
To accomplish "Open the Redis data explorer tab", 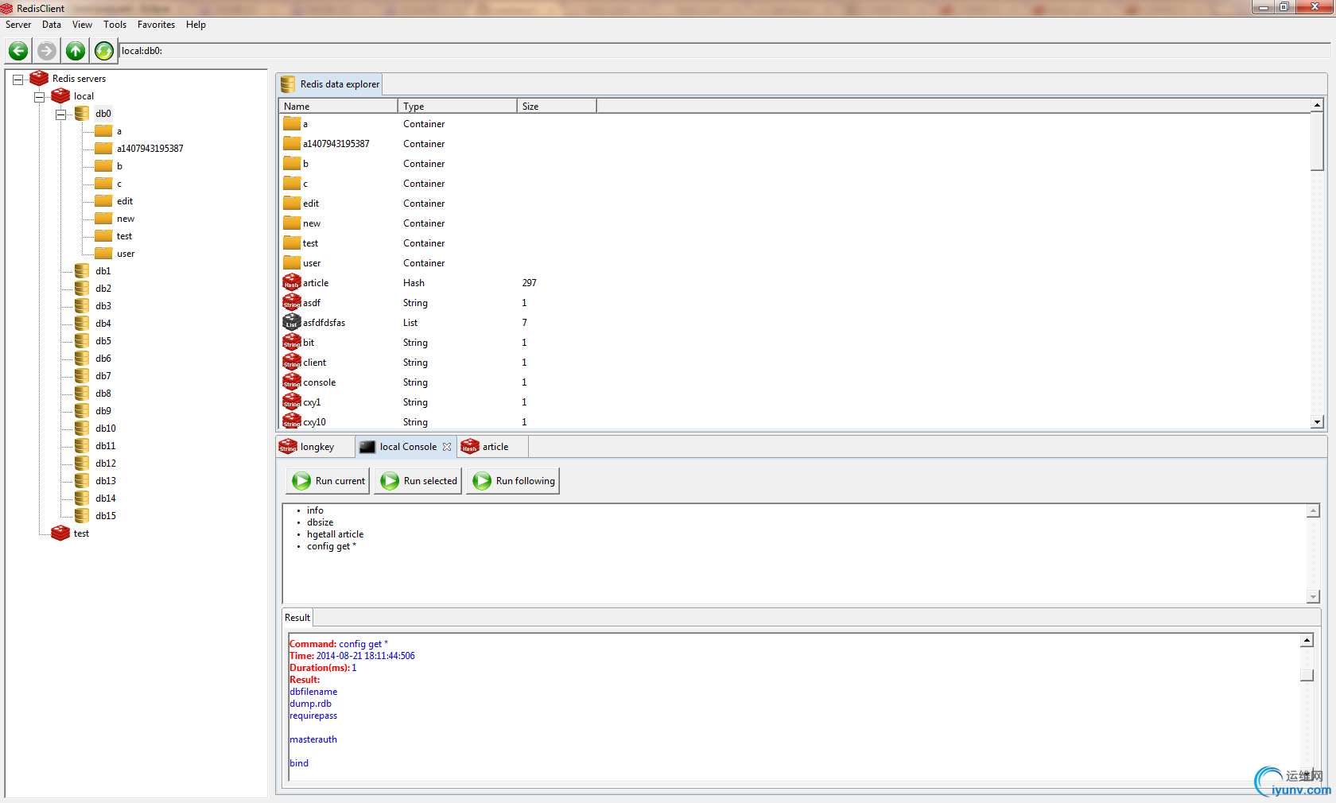I will (x=331, y=84).
